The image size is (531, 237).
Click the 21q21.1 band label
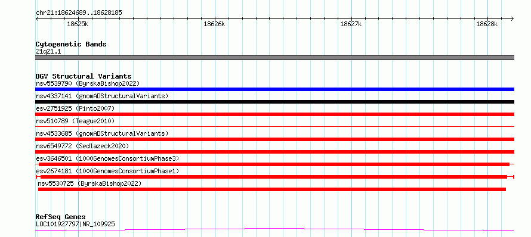coord(48,52)
